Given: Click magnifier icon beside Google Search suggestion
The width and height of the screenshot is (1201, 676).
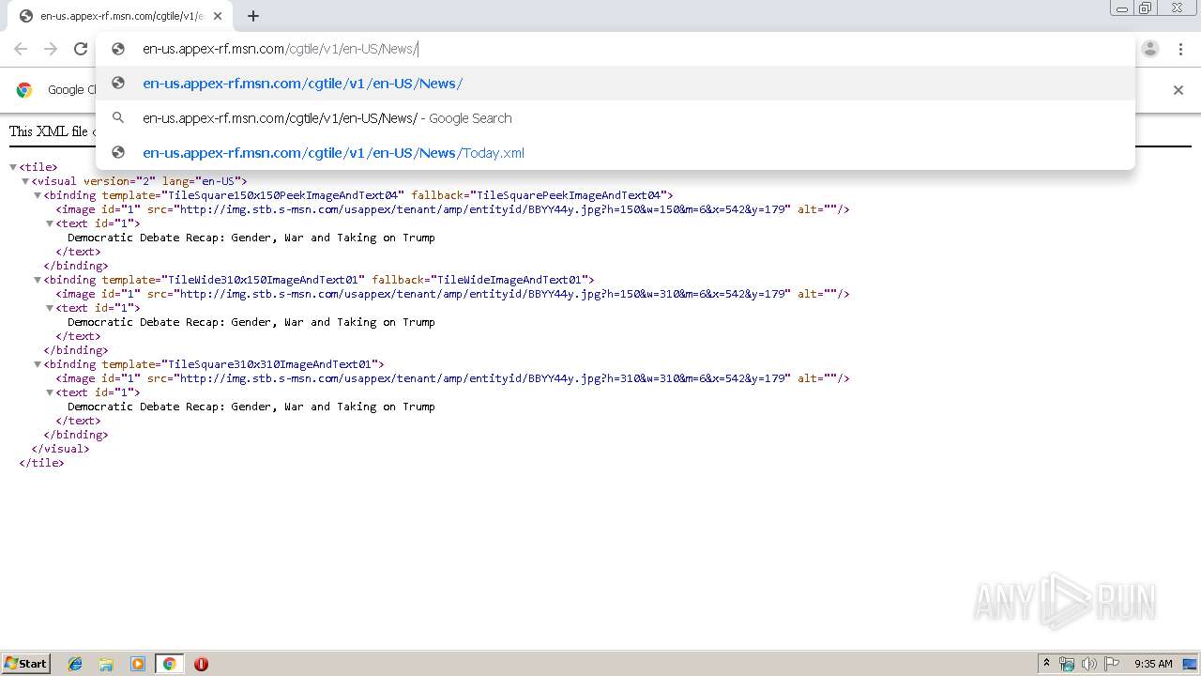Looking at the screenshot, I should [118, 118].
